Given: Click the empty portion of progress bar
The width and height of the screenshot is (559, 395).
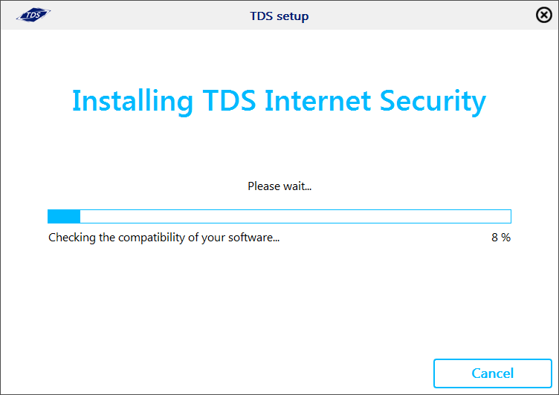Looking at the screenshot, I should tap(296, 217).
